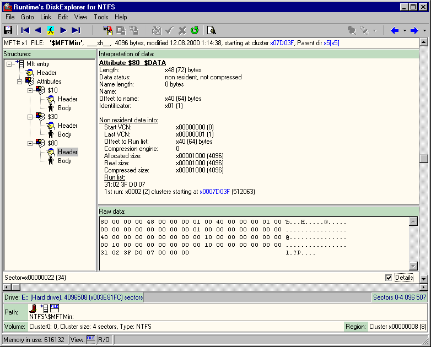Click the greyed link toolbar icon
The width and height of the screenshot is (431, 347).
click(352, 30)
